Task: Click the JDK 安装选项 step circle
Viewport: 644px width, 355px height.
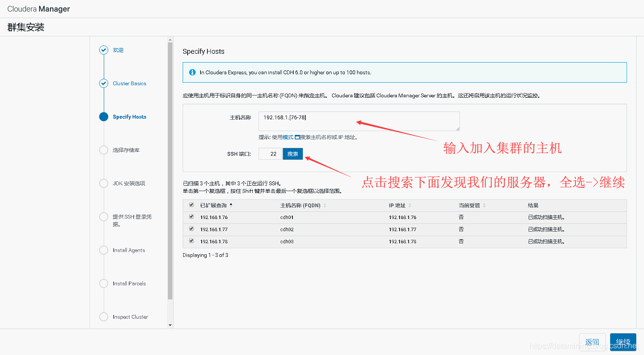Action: pos(103,183)
